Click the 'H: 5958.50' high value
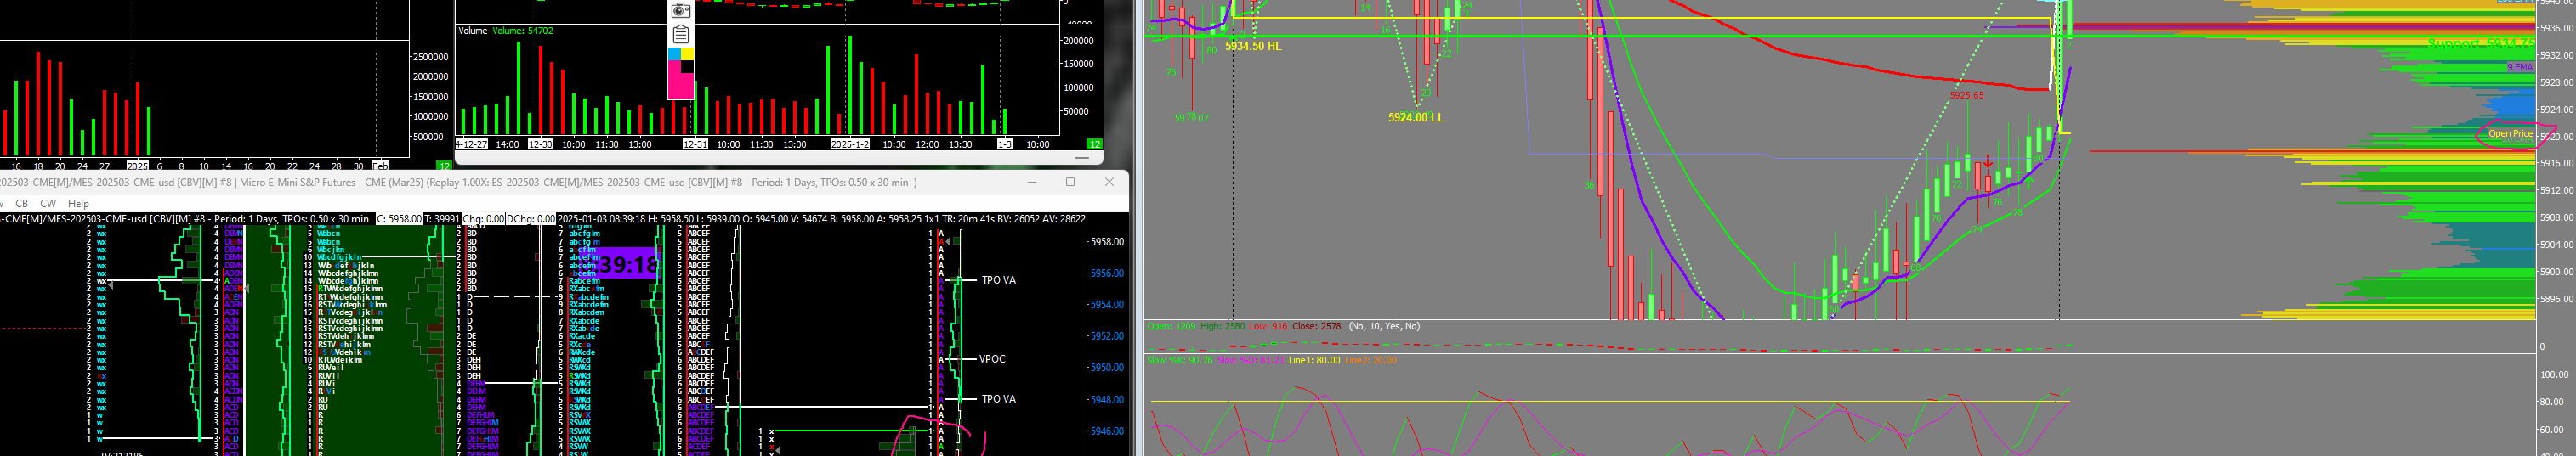The image size is (2576, 456). tap(672, 218)
